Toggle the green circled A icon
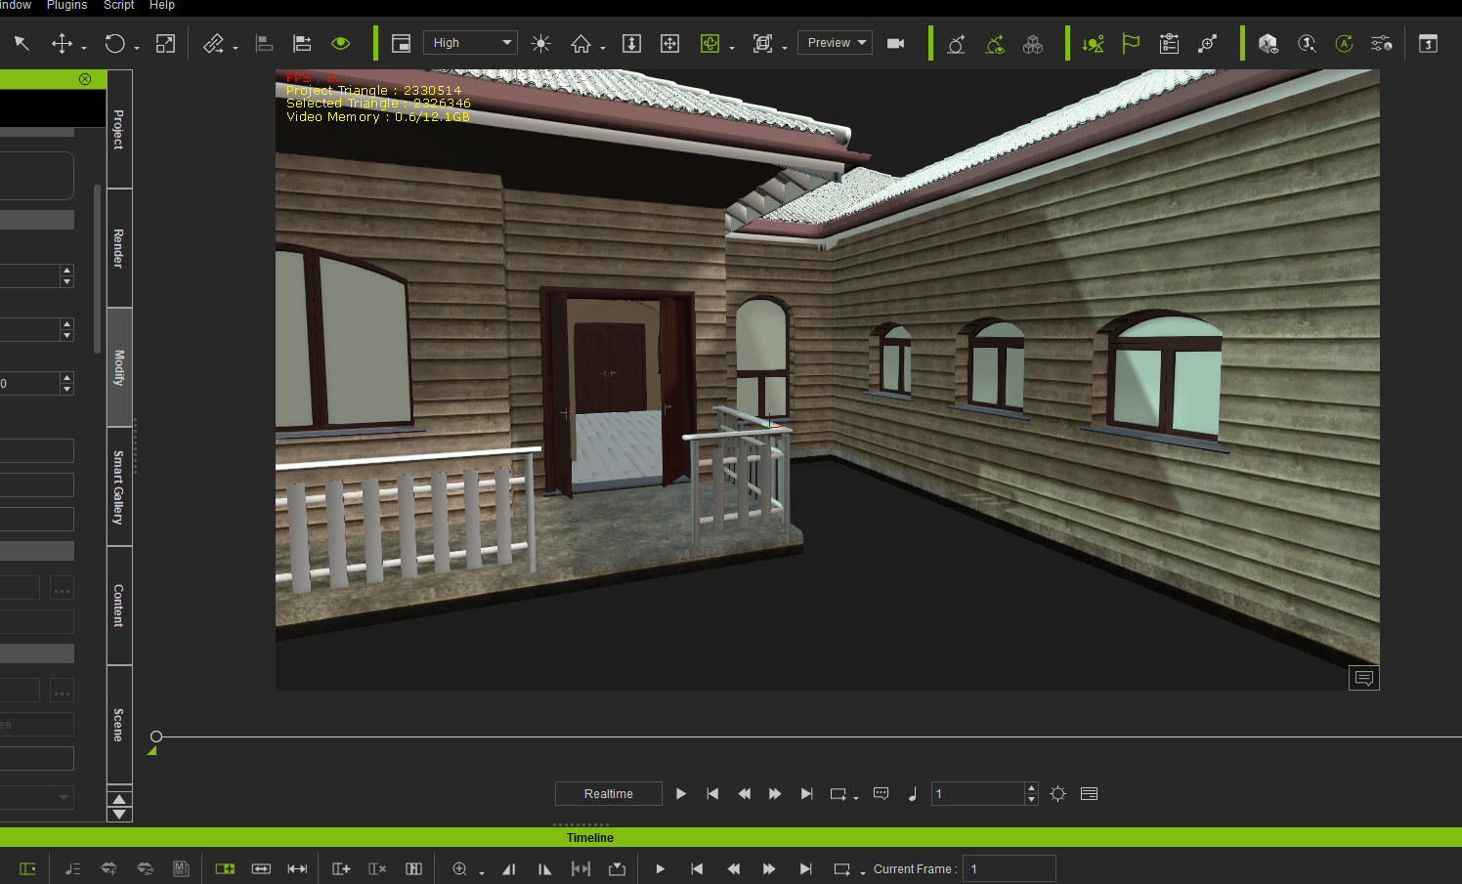Image resolution: width=1462 pixels, height=884 pixels. (x=1345, y=43)
